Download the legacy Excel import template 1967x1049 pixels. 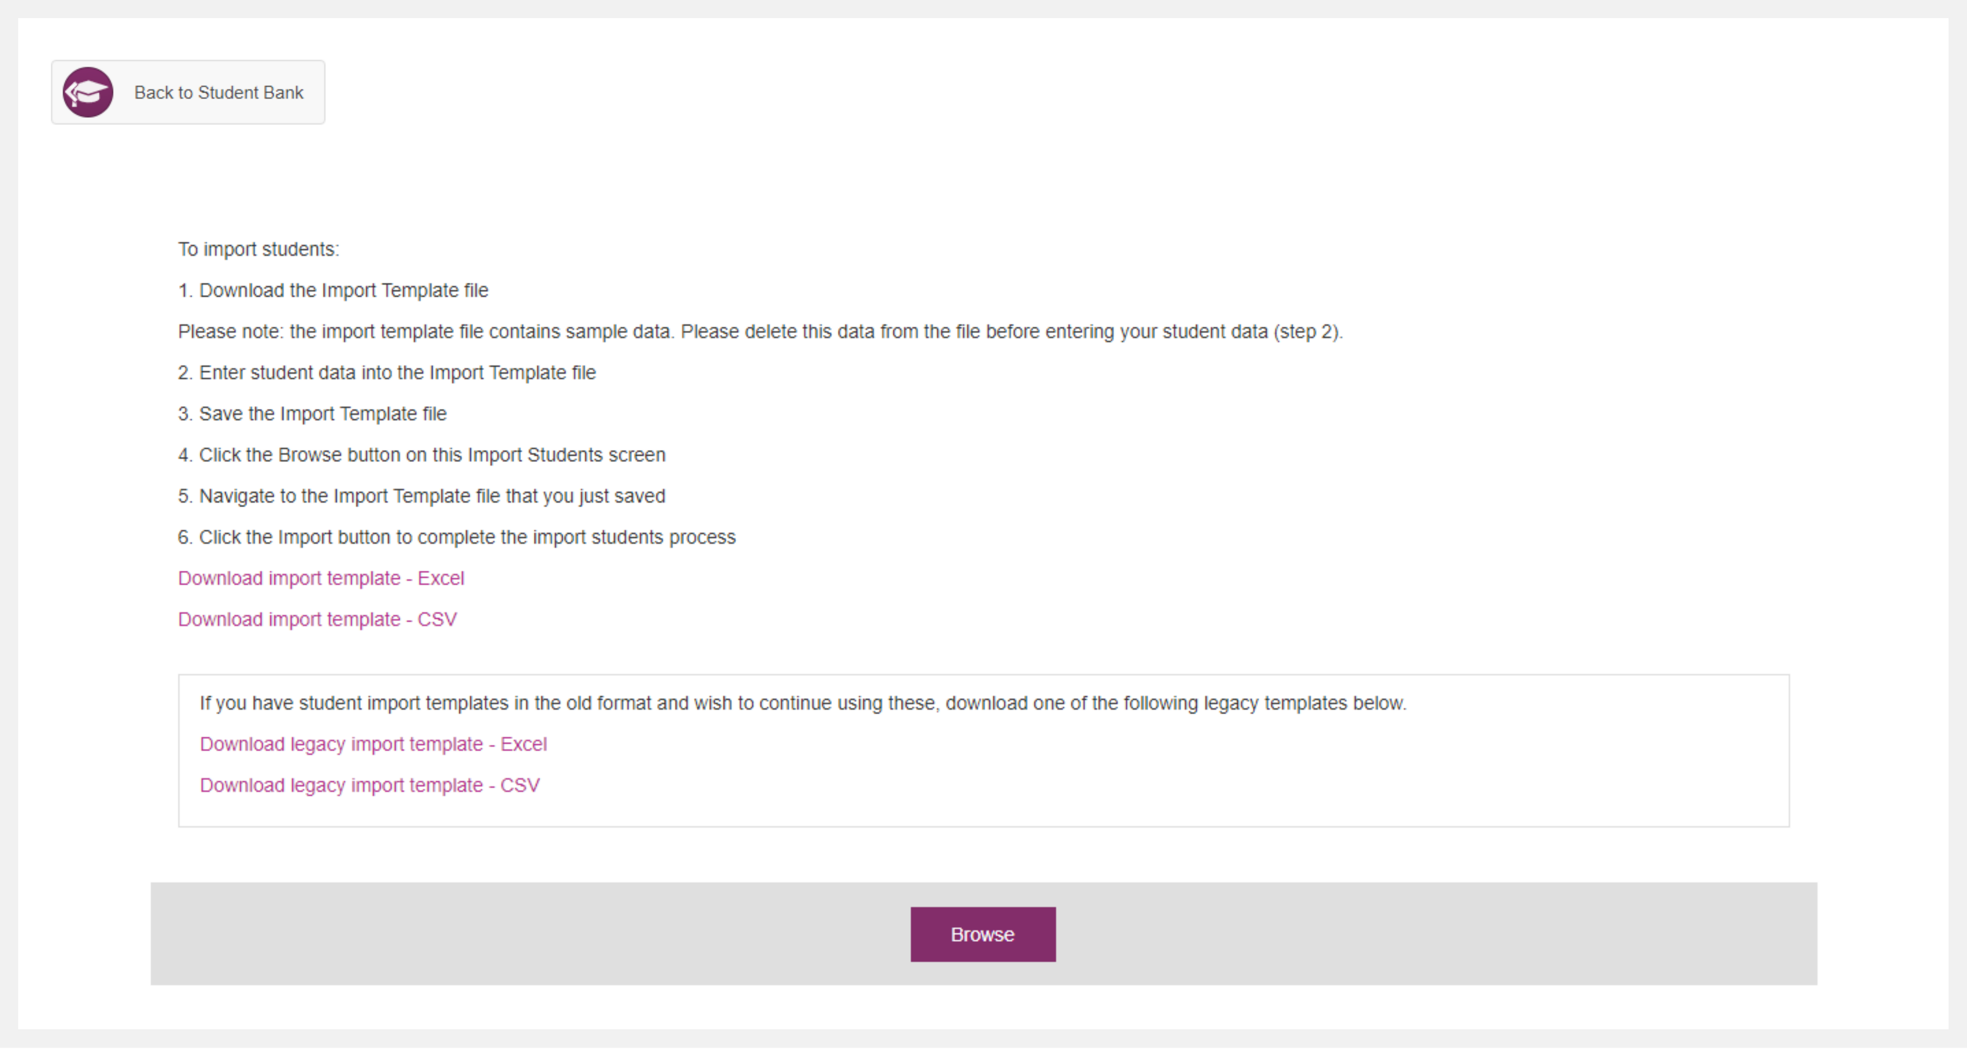pyautogui.click(x=373, y=744)
